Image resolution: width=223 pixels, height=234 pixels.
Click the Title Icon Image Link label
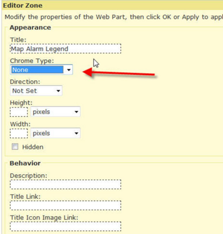click(44, 218)
